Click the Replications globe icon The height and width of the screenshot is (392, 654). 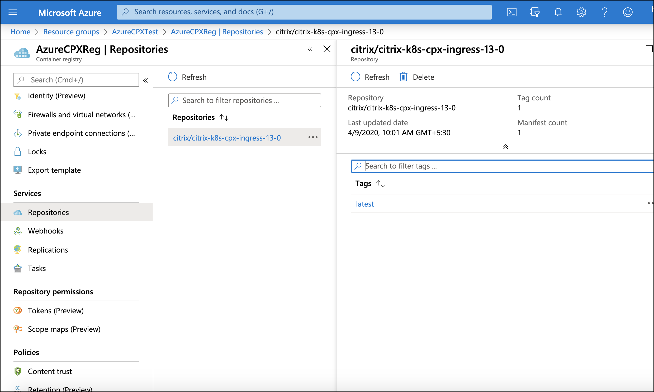[x=18, y=249]
